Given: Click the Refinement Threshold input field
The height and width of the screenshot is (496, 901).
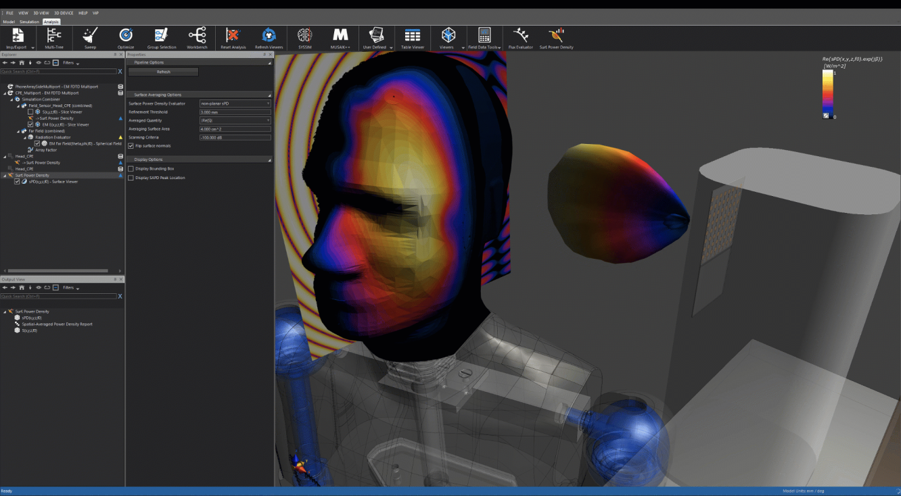Looking at the screenshot, I should point(235,112).
